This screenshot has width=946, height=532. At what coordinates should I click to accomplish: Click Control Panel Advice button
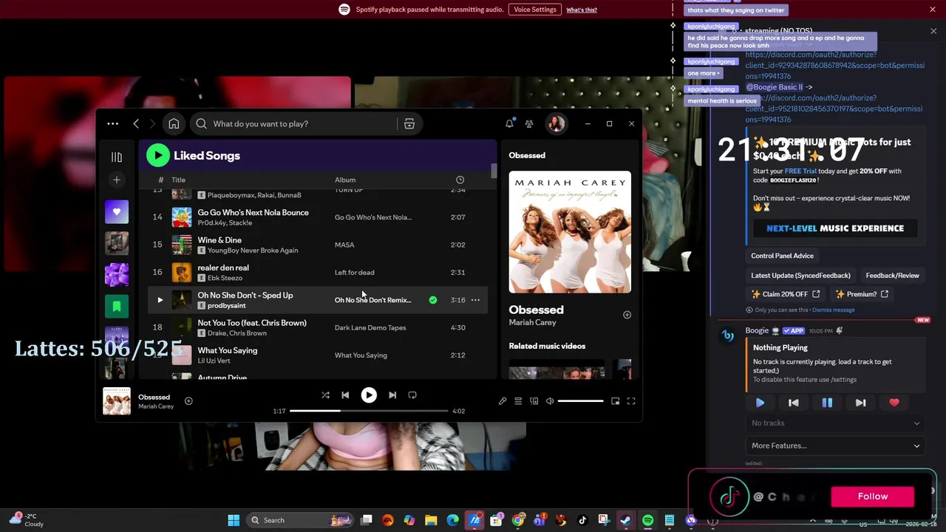coord(782,256)
